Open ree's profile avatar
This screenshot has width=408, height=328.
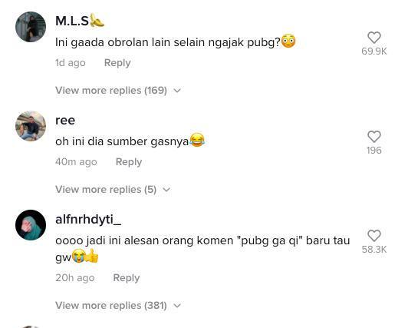coord(31,126)
